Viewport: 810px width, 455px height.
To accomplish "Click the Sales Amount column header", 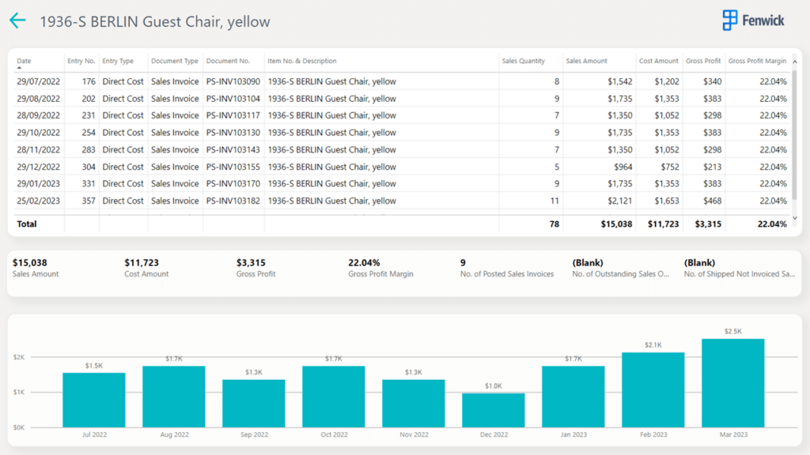I will (x=585, y=61).
